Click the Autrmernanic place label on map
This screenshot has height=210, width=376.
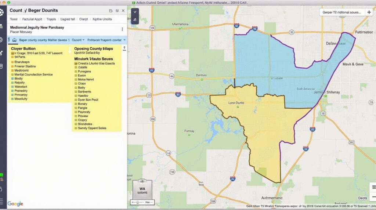(272, 198)
